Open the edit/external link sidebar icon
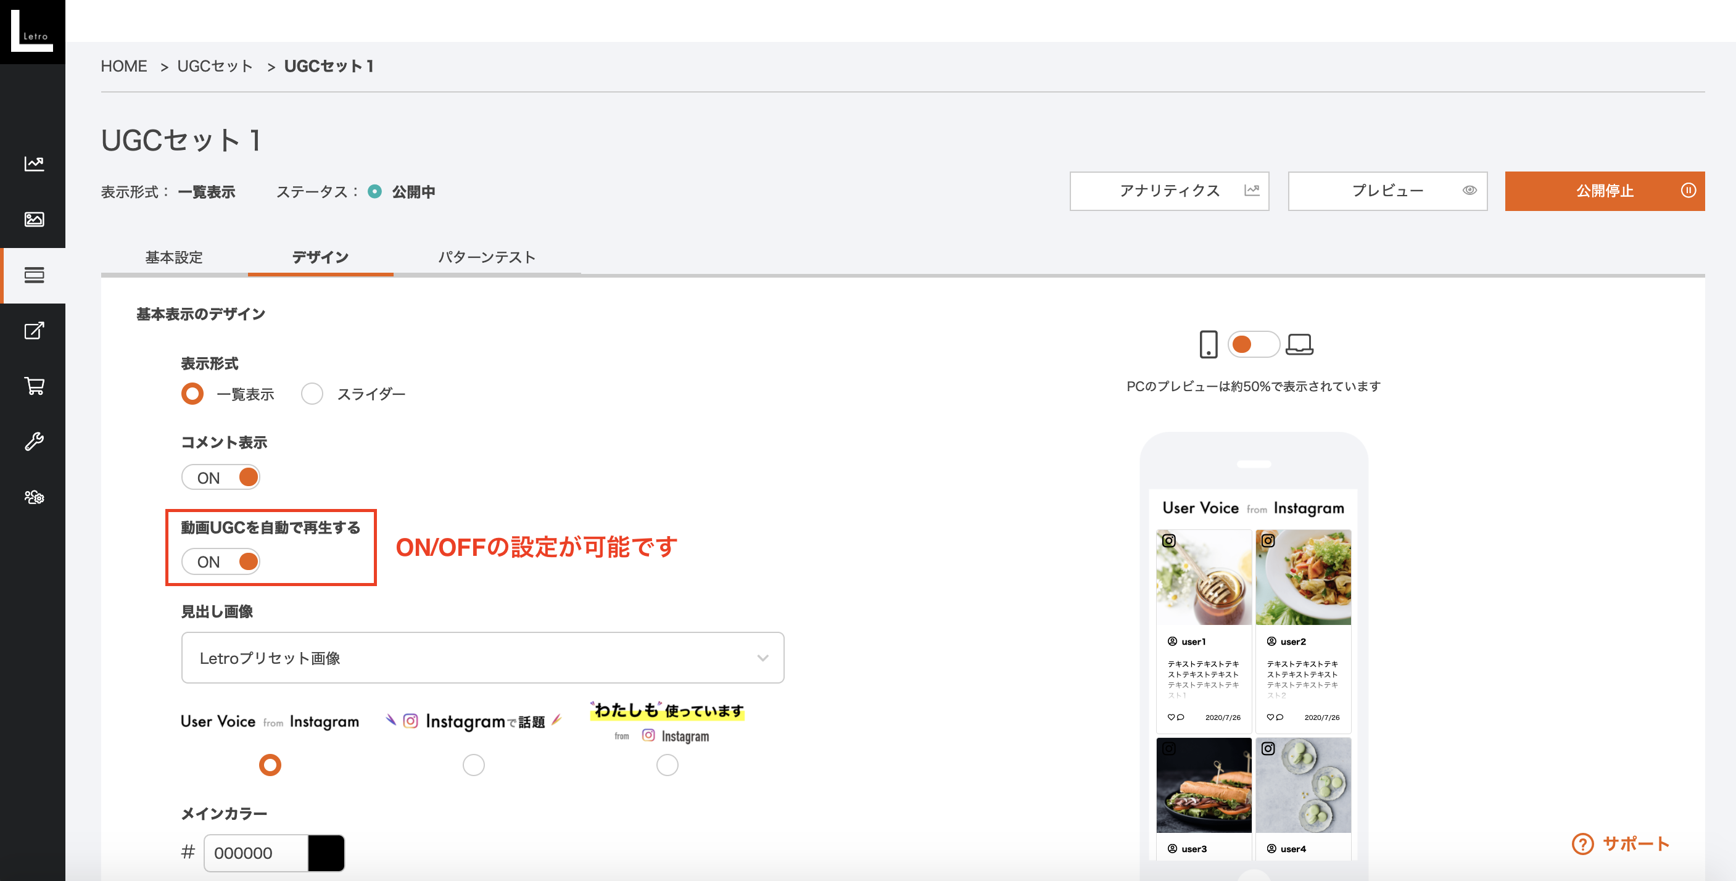This screenshot has height=881, width=1736. [34, 331]
